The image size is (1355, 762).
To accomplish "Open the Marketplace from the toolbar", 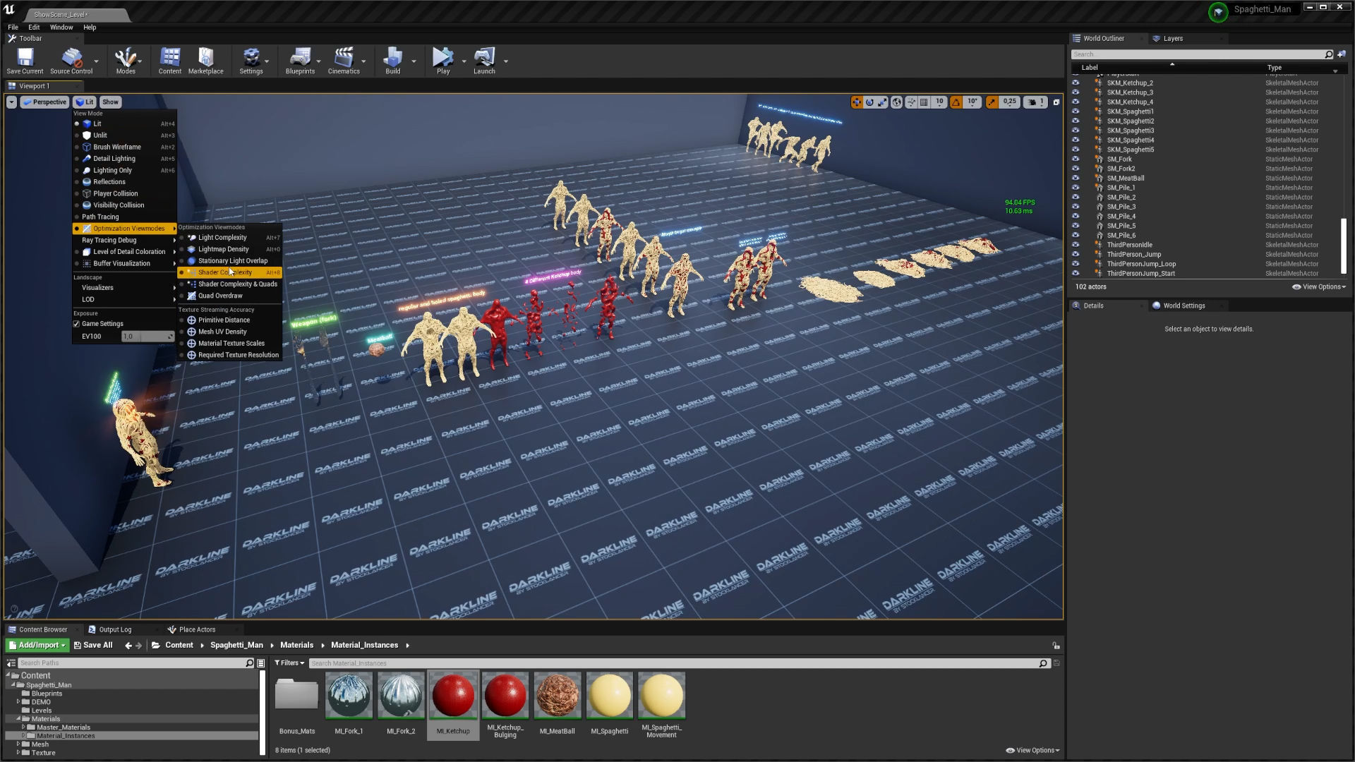I will click(206, 61).
